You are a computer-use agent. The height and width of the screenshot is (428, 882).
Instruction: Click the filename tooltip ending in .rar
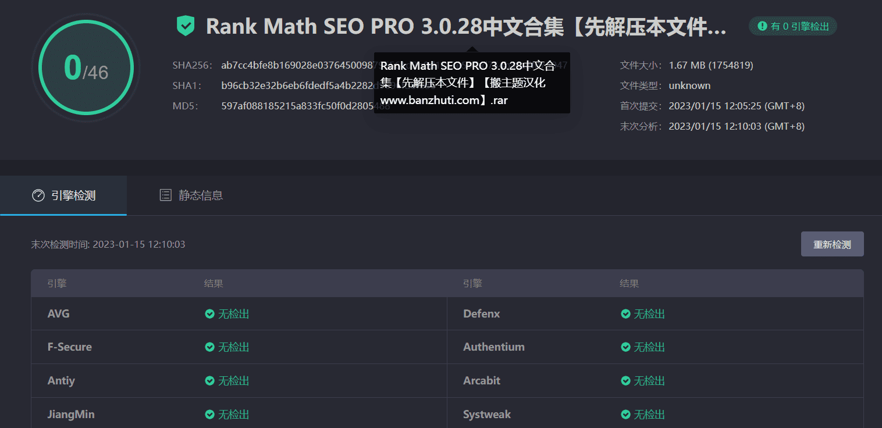472,83
